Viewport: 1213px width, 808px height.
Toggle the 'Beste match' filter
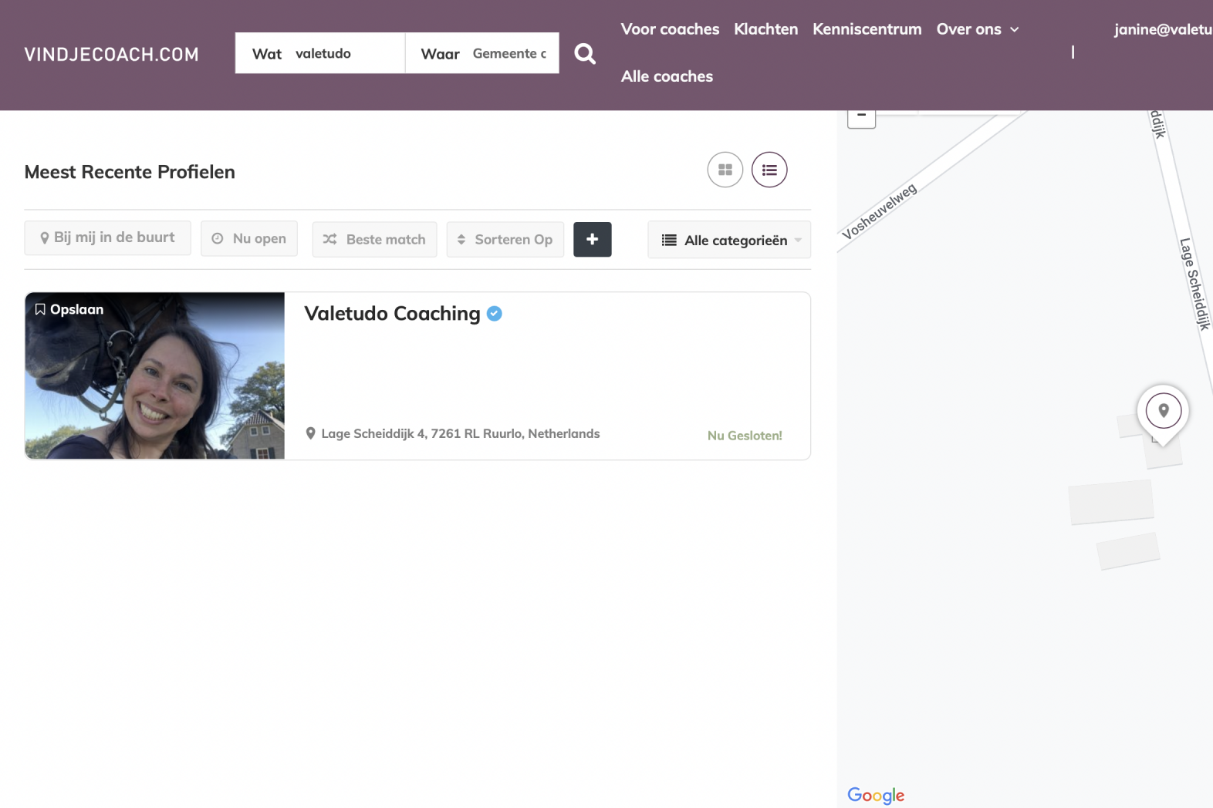click(x=374, y=239)
